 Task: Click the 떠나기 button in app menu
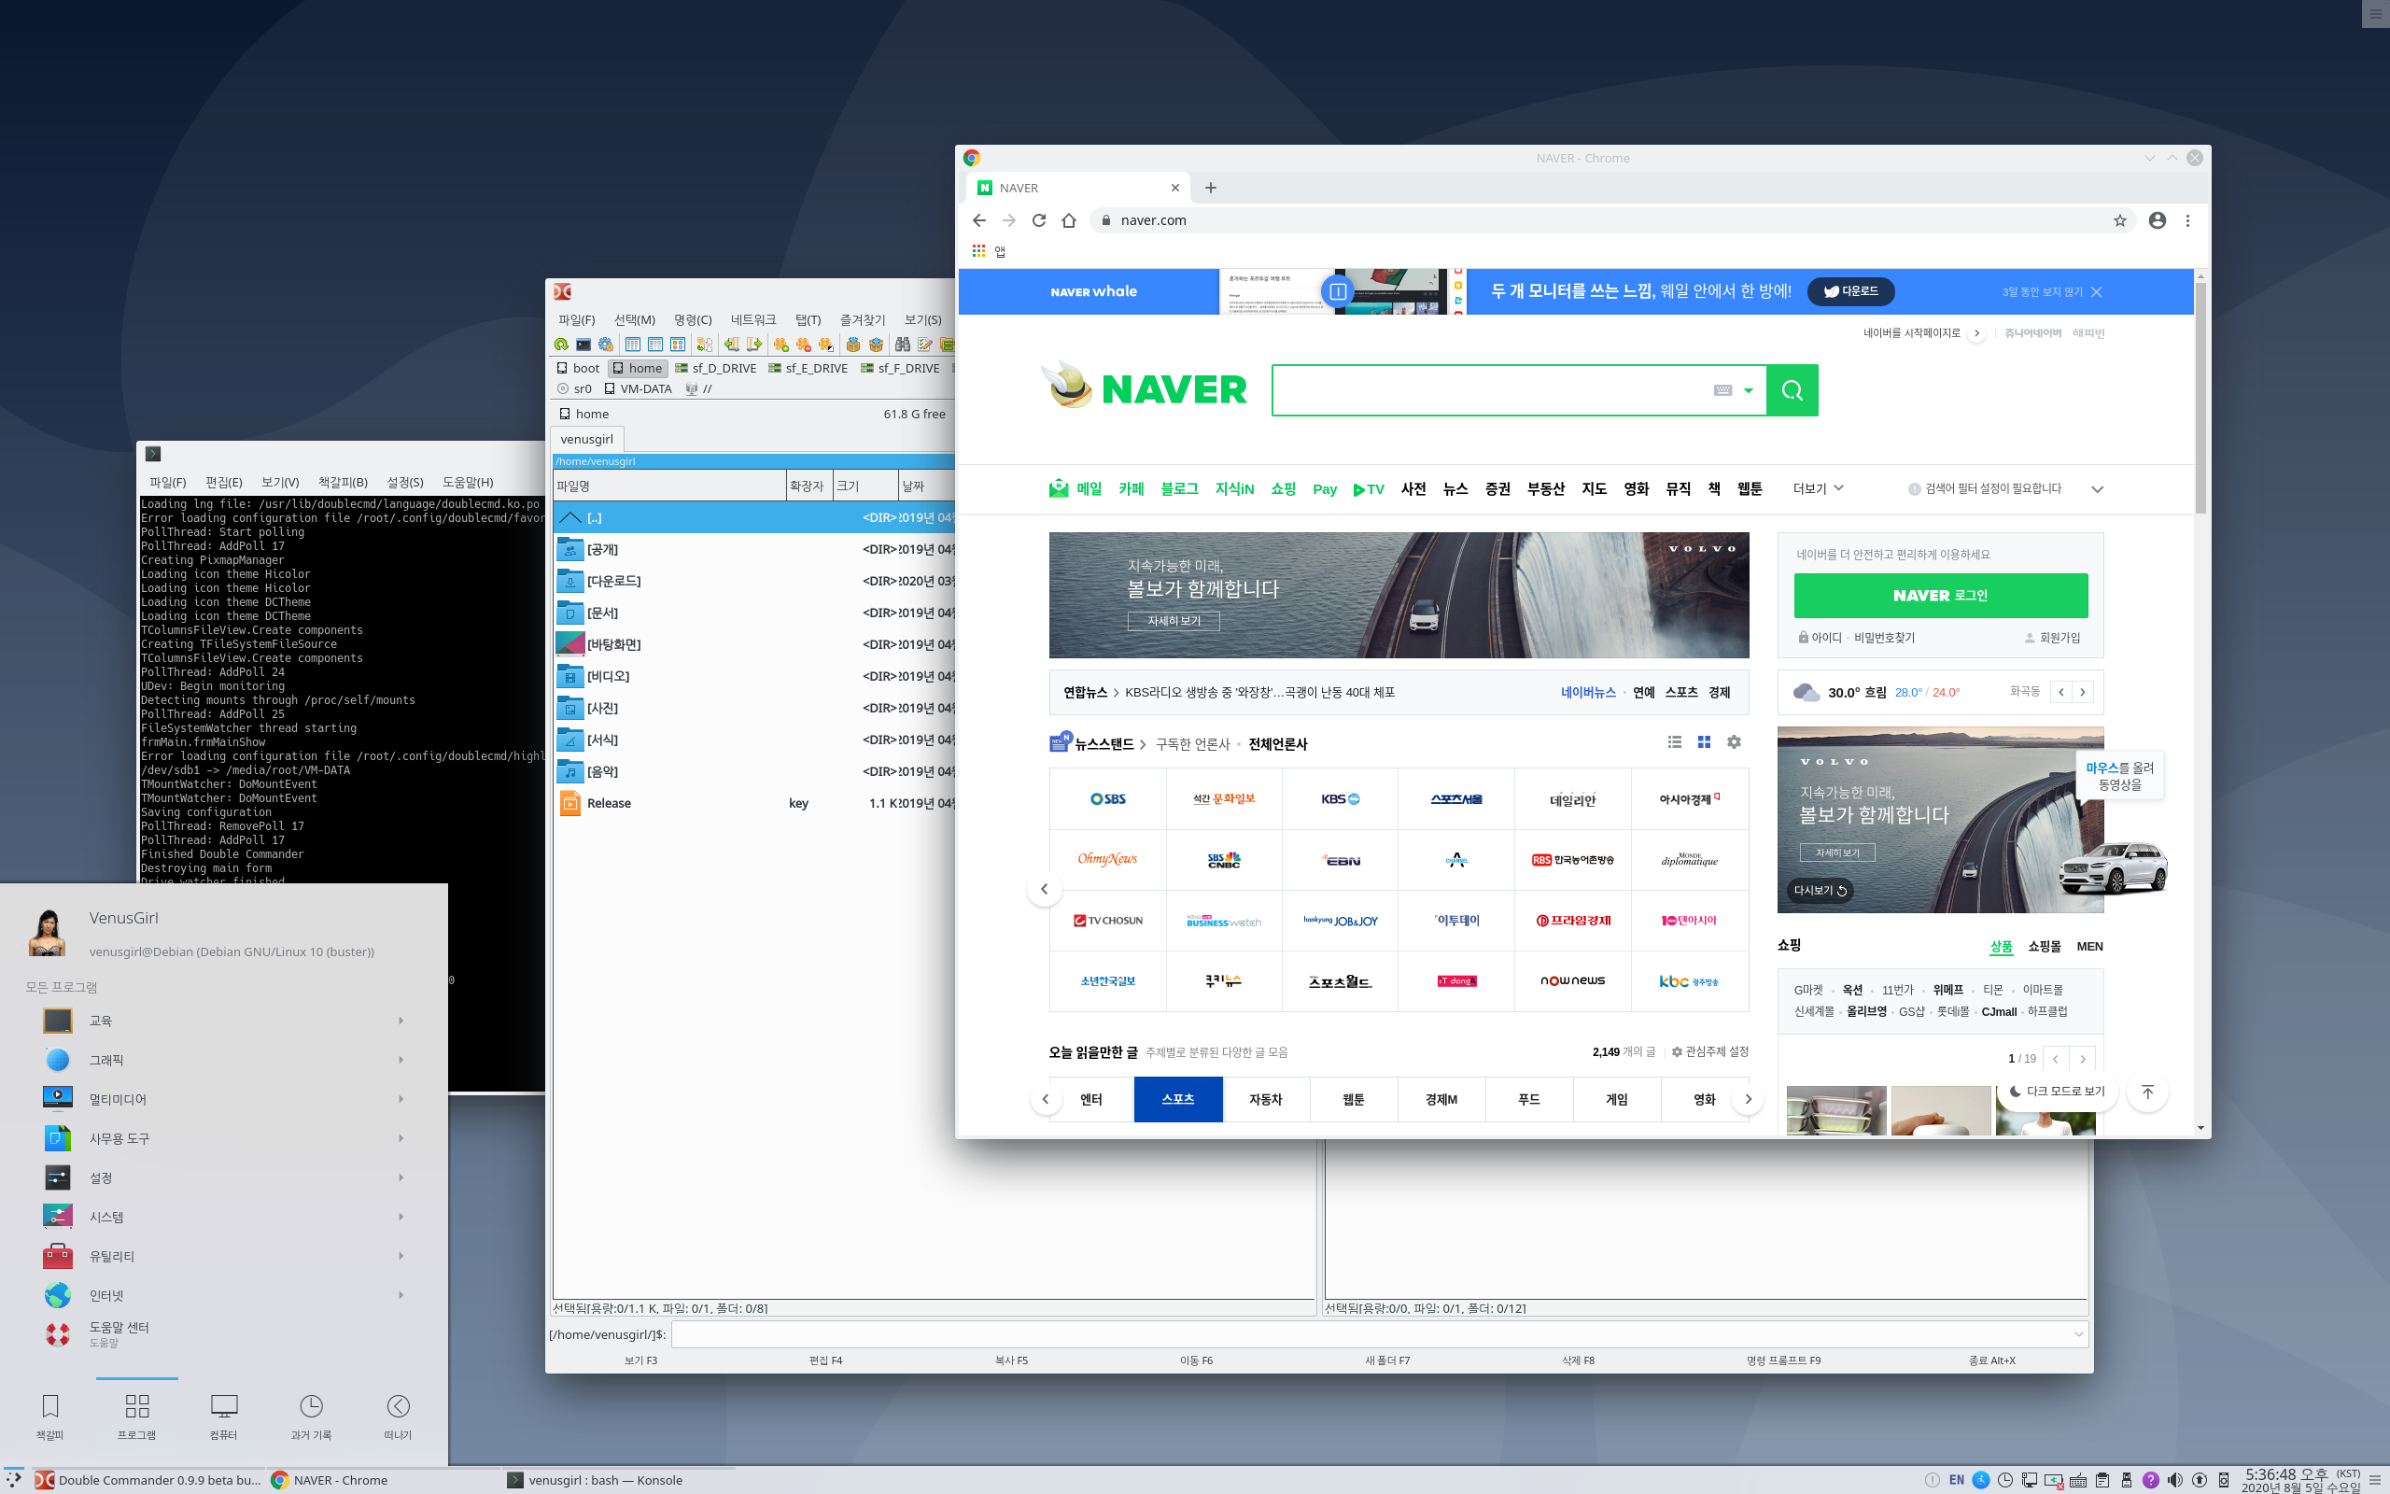click(x=398, y=1416)
